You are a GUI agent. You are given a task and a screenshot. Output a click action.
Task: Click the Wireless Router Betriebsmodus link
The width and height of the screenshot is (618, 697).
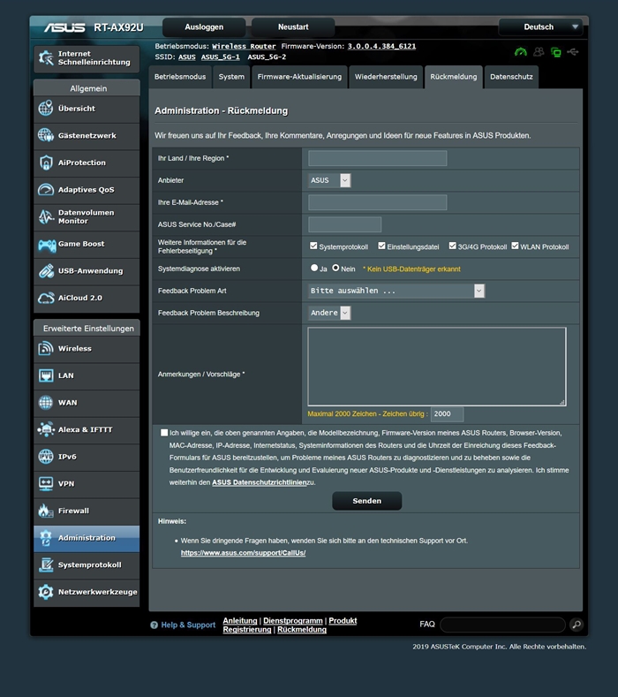(244, 46)
